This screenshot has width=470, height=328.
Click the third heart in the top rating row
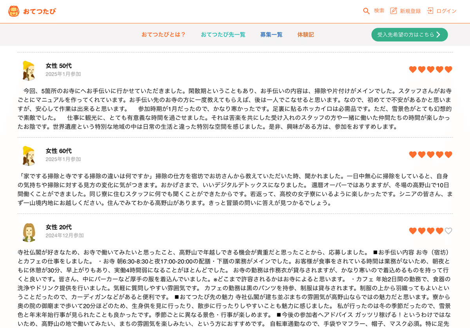(431, 69)
